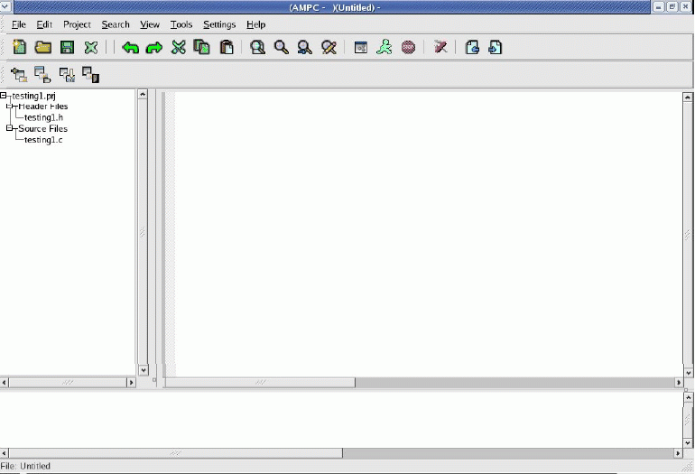Open the Edit menu
695x474 pixels.
point(44,24)
